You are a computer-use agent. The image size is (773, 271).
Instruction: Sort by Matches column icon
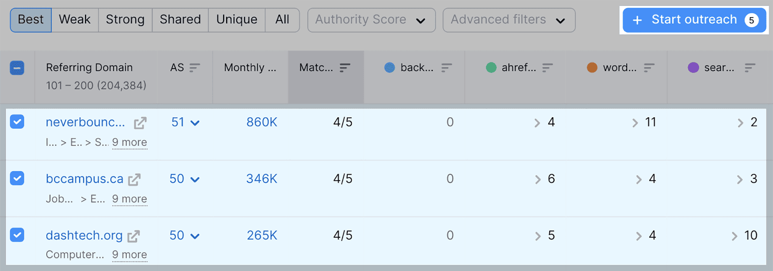pos(345,68)
